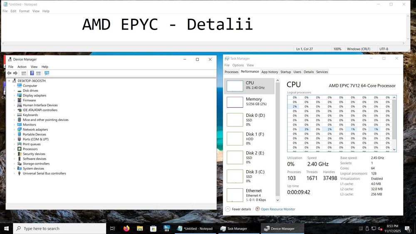Image resolution: width=416 pixels, height=234 pixels.
Task: Select the Universal Serial Bus controllers icon
Action: coord(20,173)
